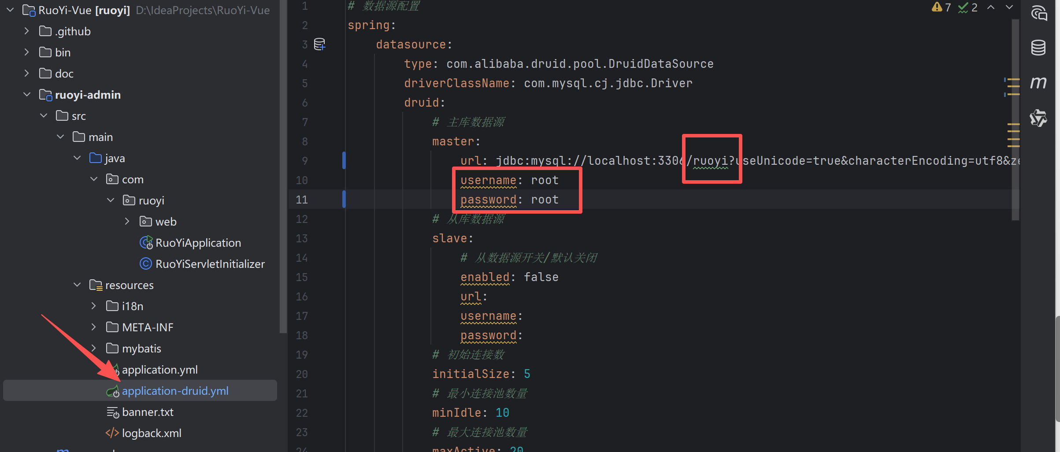Collapse the RuoYi-Vue project root
Screen dimensions: 1060x452
tap(10, 10)
